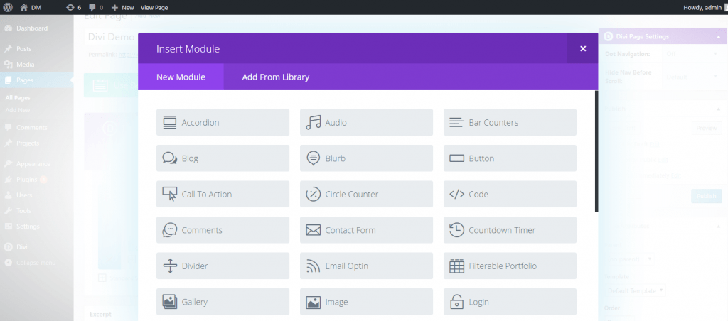Open Appearance in the sidebar
This screenshot has height=321, width=728.
coord(36,164)
